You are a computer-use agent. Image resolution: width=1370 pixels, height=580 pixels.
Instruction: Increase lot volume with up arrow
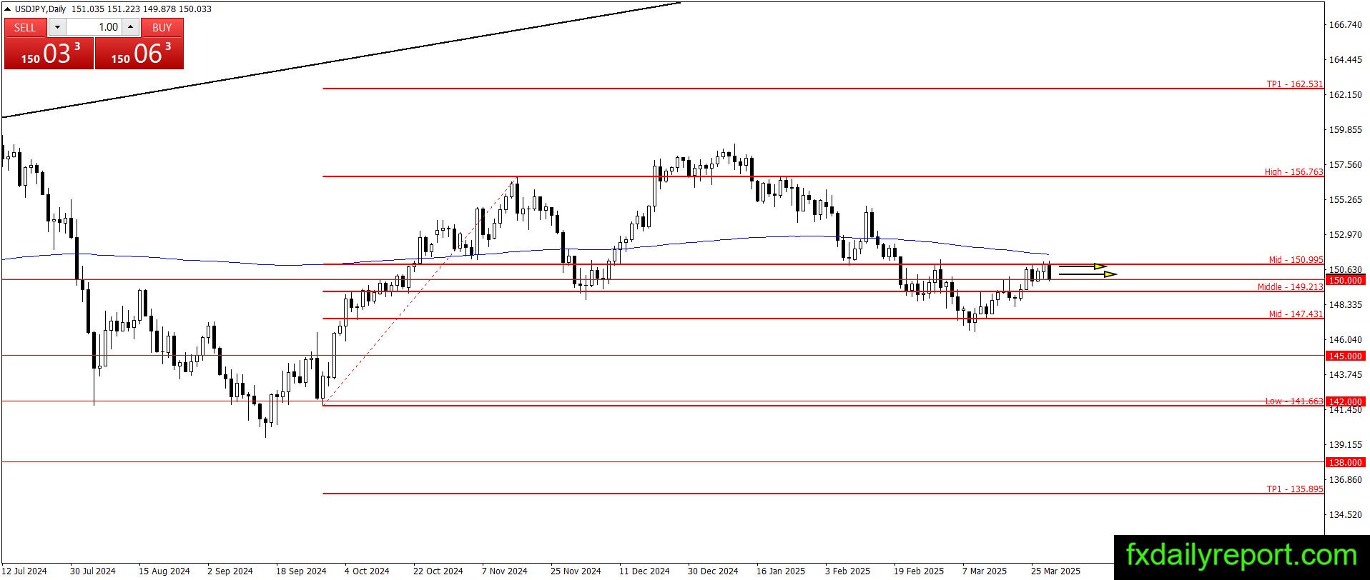pyautogui.click(x=130, y=27)
